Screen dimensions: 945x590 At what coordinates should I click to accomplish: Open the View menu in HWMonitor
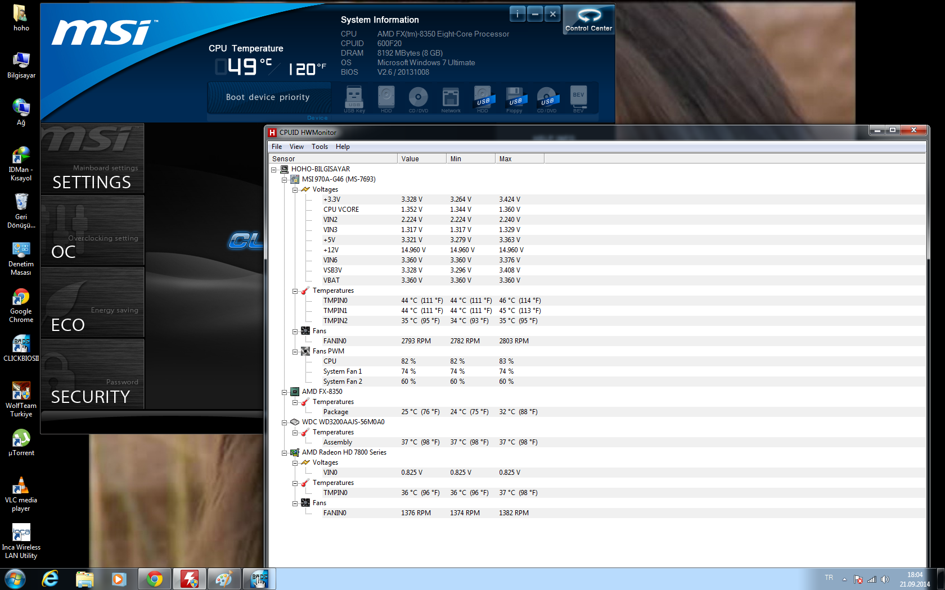click(x=296, y=147)
